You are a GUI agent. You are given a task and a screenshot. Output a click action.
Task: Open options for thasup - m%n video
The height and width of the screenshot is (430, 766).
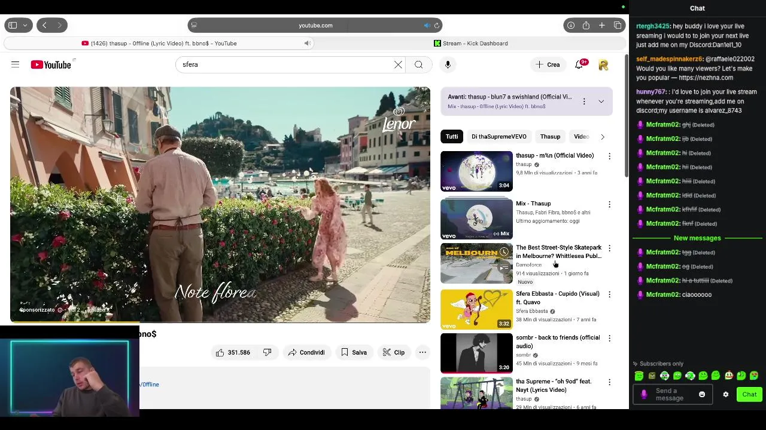pos(609,156)
